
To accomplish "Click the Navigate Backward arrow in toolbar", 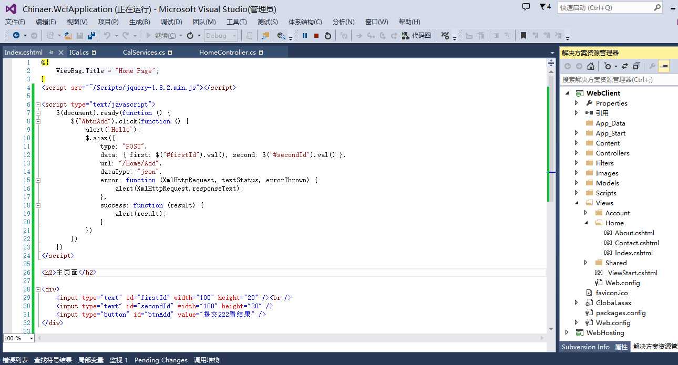I will pyautogui.click(x=16, y=35).
